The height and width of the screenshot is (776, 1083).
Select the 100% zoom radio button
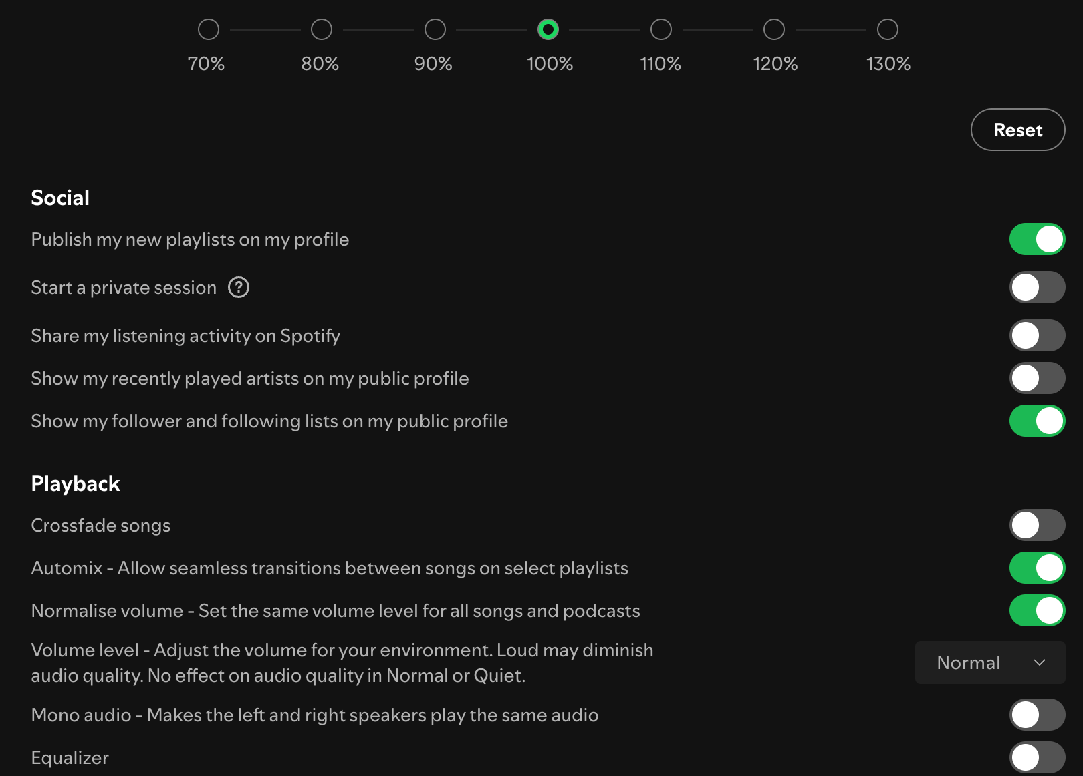click(548, 29)
